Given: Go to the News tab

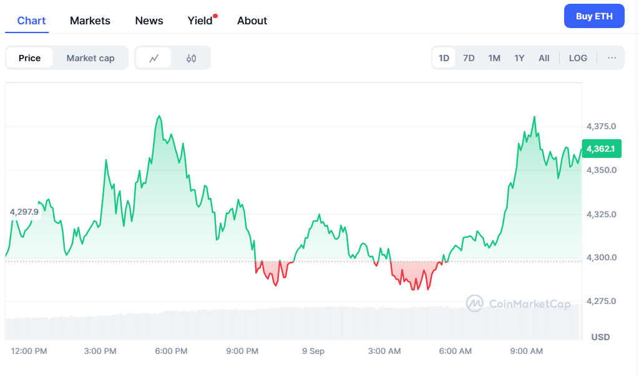Looking at the screenshot, I should point(149,21).
